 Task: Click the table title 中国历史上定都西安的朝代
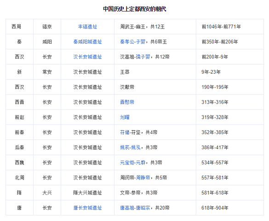coord(135,9)
